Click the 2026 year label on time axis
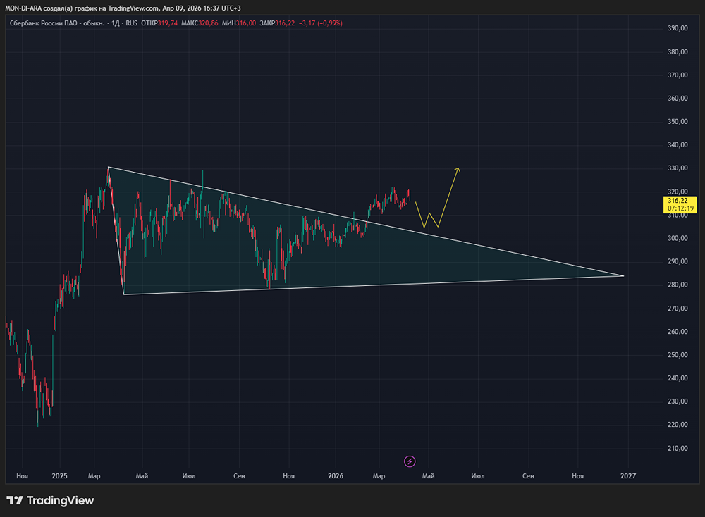This screenshot has width=705, height=517. point(336,475)
